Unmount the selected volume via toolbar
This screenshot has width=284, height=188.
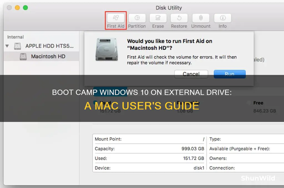[201, 18]
